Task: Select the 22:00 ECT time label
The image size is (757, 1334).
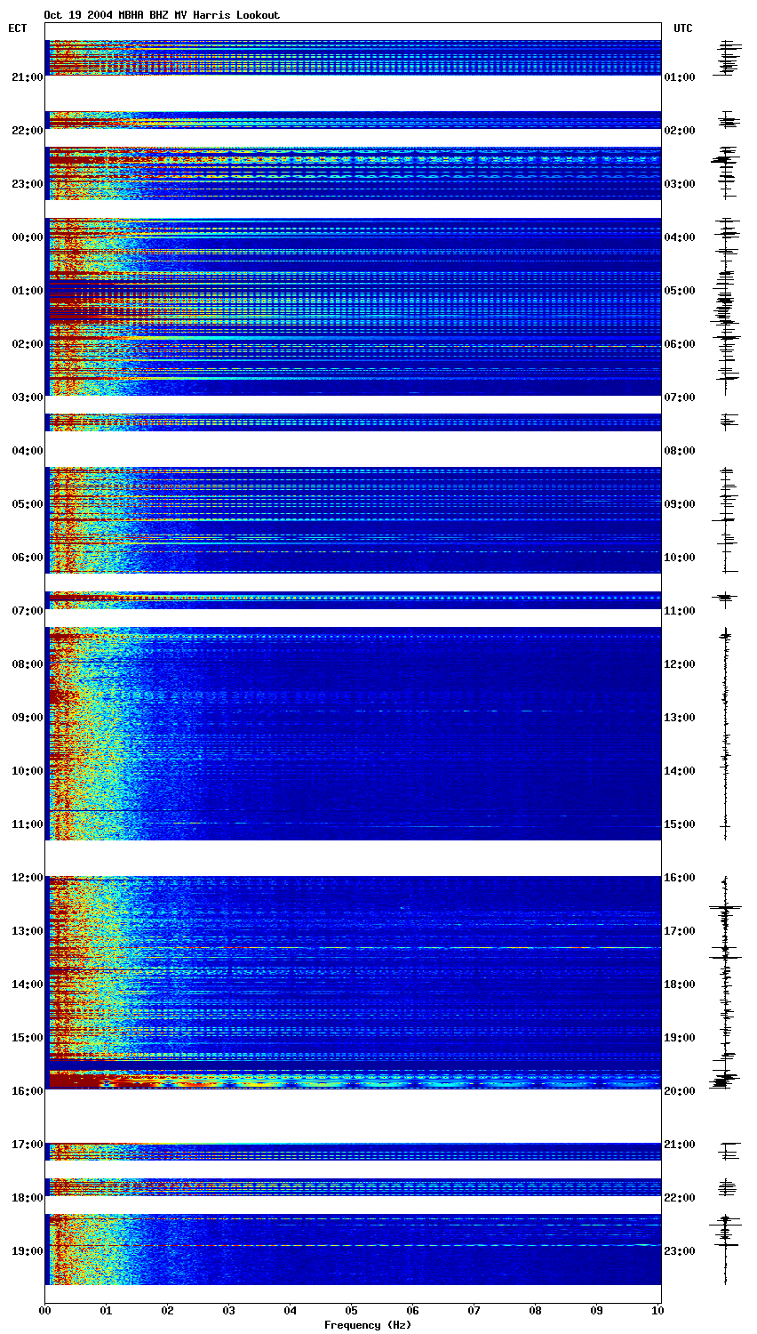Action: coord(27,131)
